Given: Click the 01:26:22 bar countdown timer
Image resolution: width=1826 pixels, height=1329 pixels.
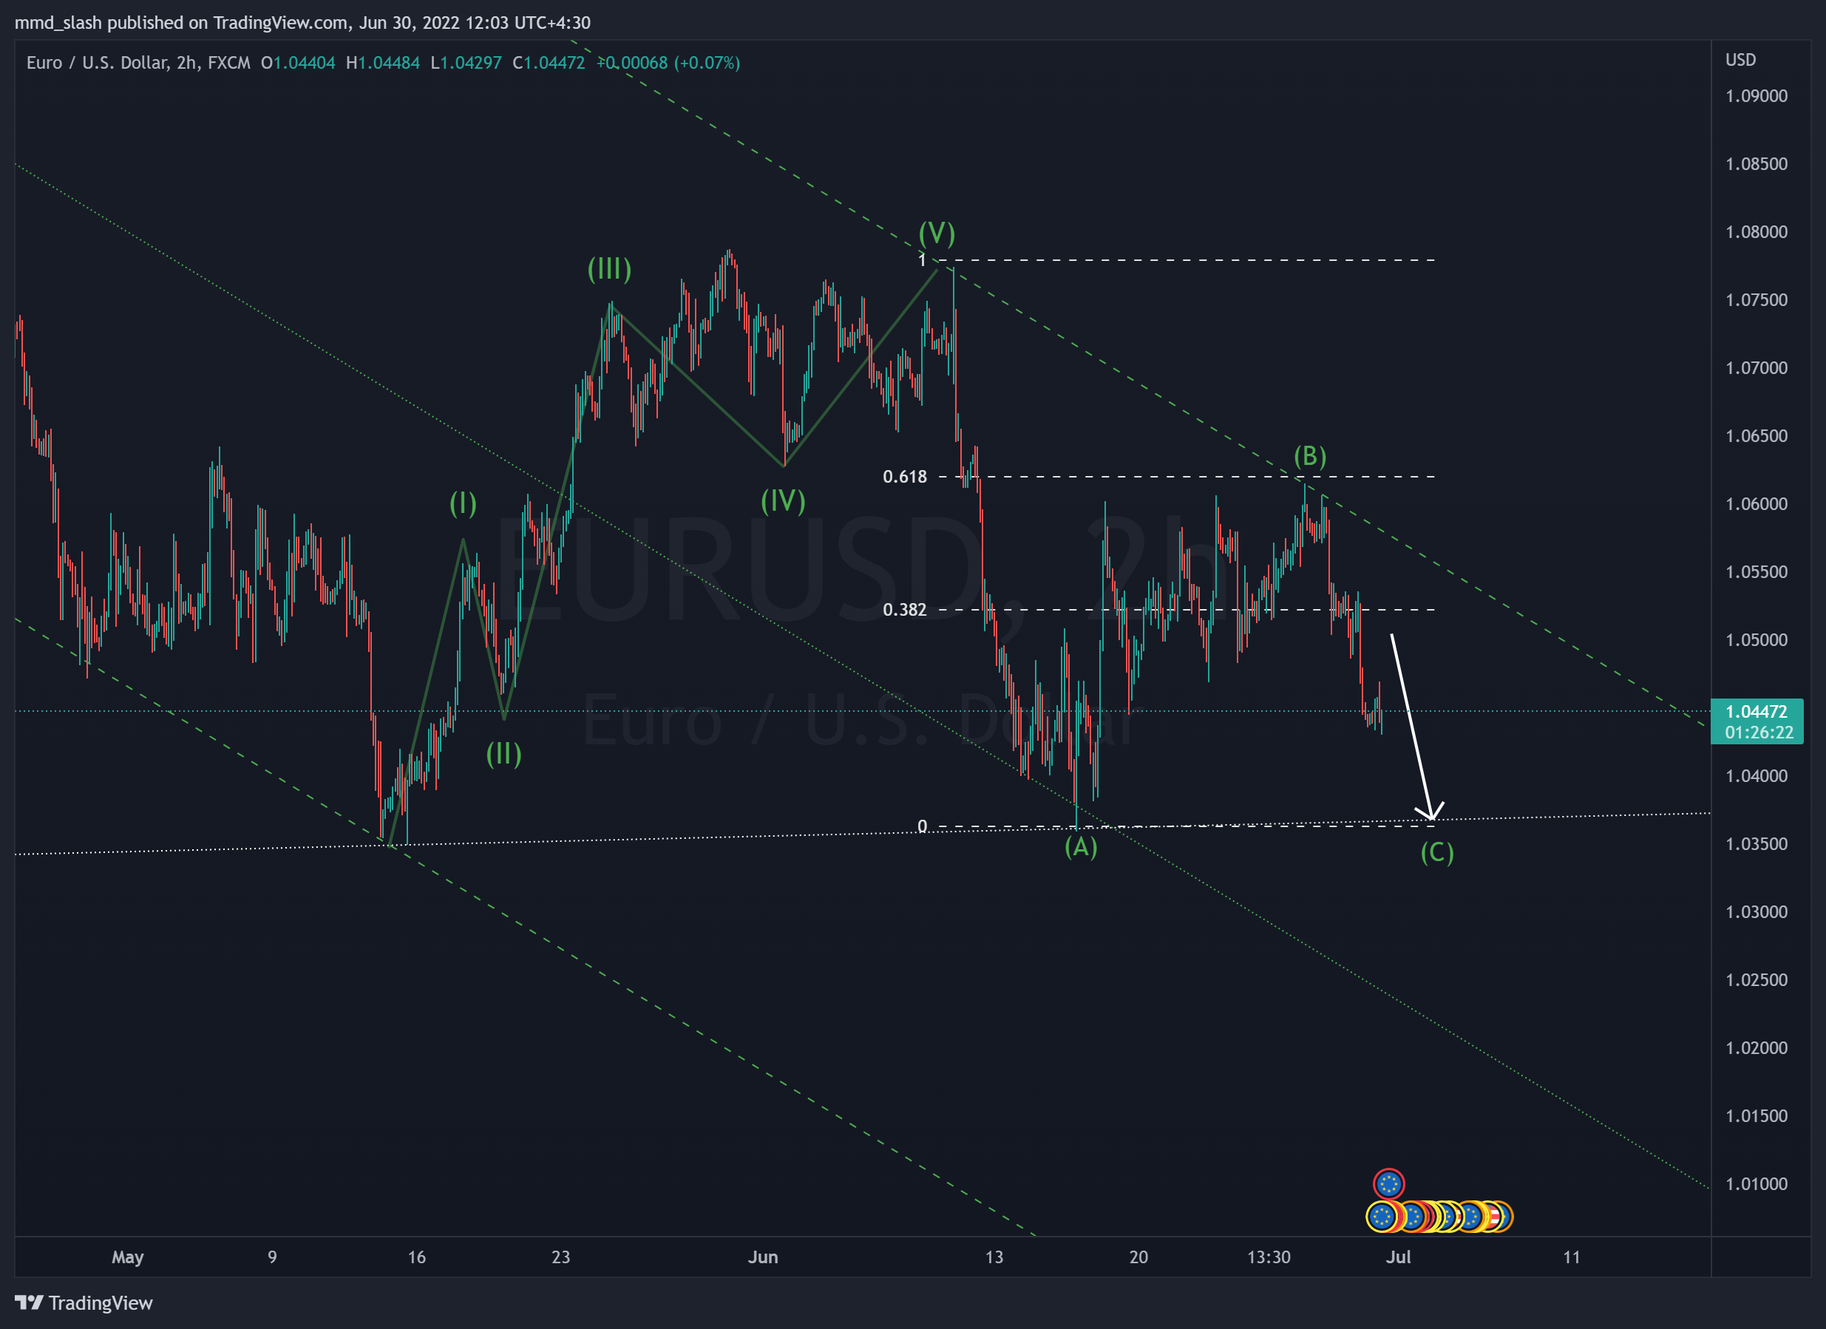Looking at the screenshot, I should coord(1759,733).
